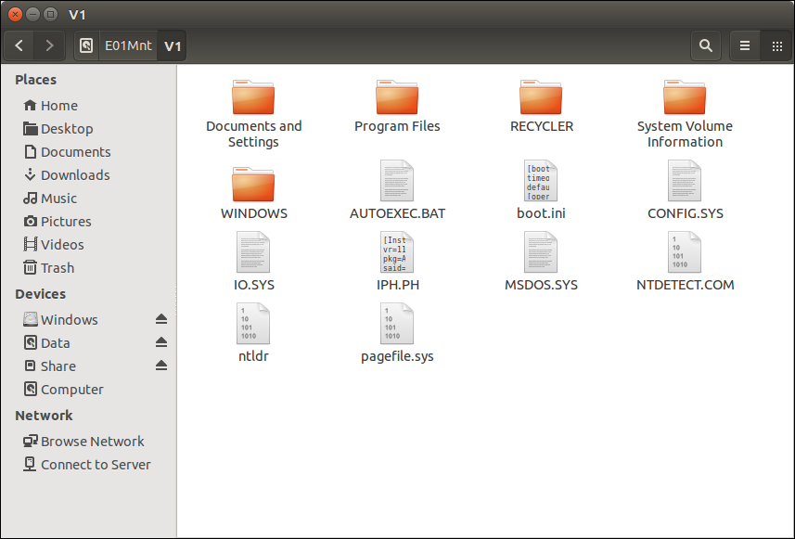795x539 pixels.
Task: Click the 'CONFIG.SYS' file name text
Action: click(685, 213)
